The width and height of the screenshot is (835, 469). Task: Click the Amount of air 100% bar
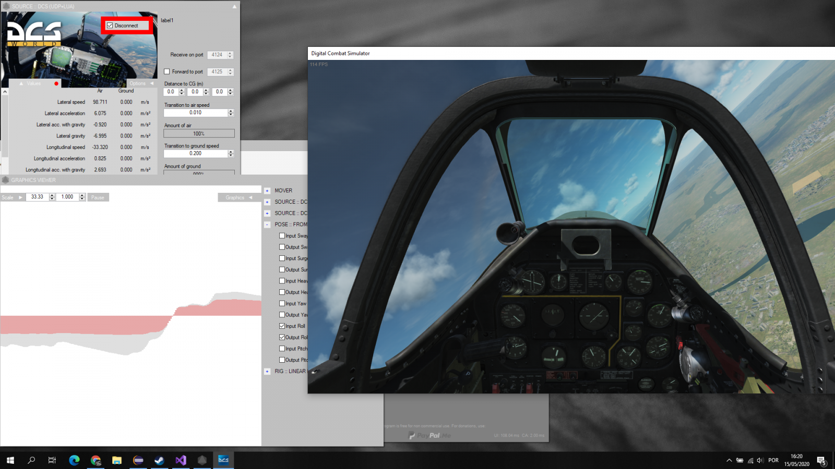[199, 133]
